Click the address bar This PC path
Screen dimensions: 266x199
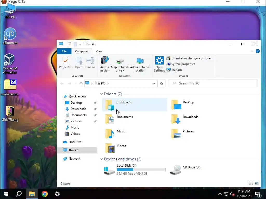(100, 83)
